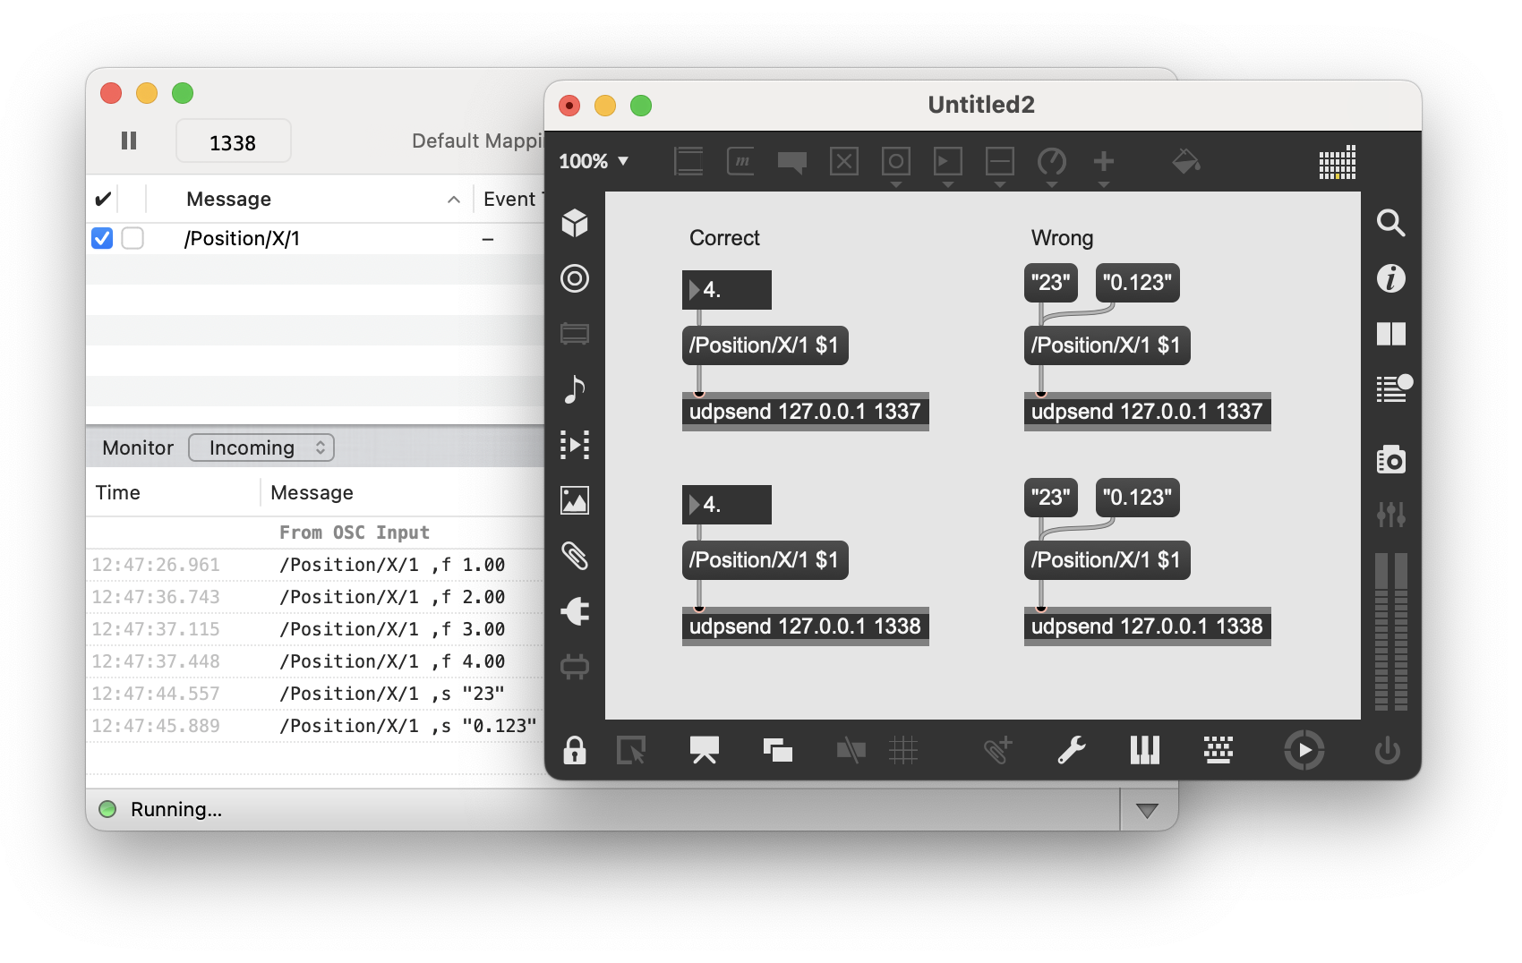Viewport: 1522px width, 963px height.
Task: Open the button object toolbar item
Action: tap(896, 162)
